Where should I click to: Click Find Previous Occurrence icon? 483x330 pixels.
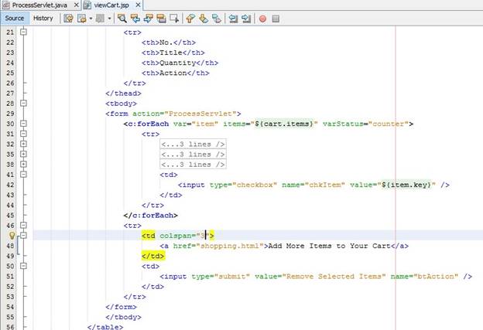click(x=135, y=19)
